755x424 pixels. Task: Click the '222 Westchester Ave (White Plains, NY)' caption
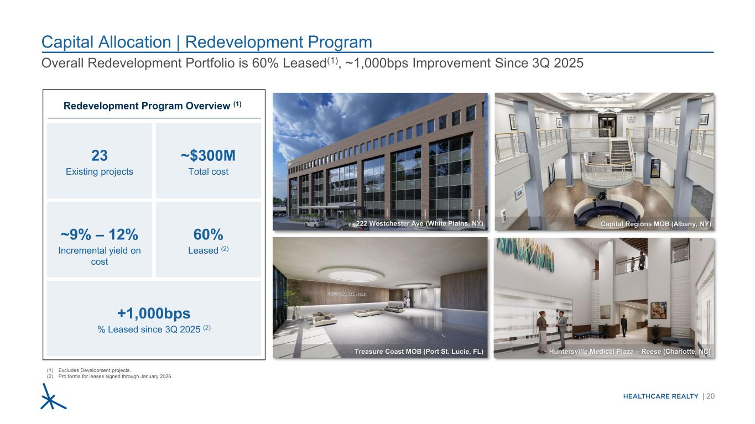click(x=419, y=223)
